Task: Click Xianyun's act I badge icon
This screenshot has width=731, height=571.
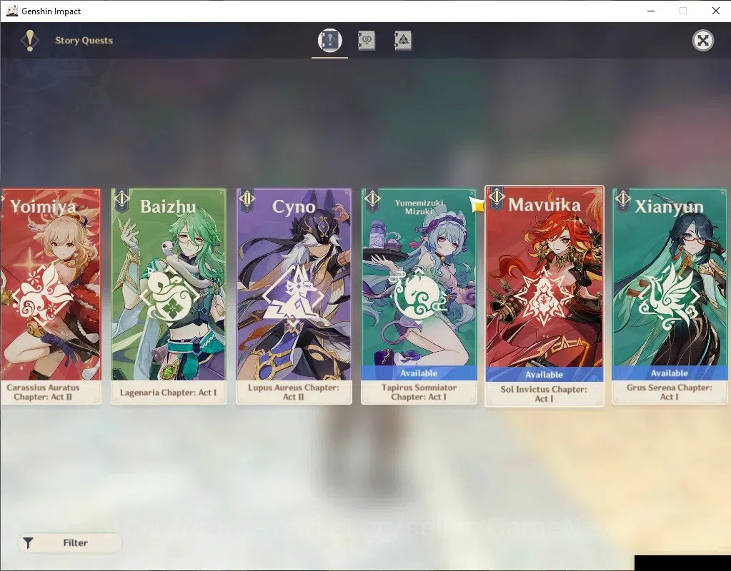Action: 623,199
